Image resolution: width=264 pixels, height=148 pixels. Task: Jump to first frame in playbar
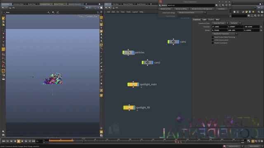point(4,141)
